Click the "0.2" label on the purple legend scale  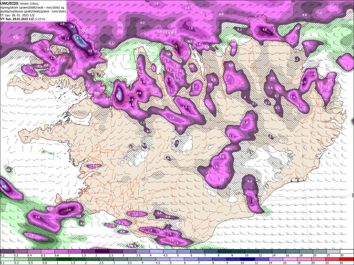click(x=2, y=255)
